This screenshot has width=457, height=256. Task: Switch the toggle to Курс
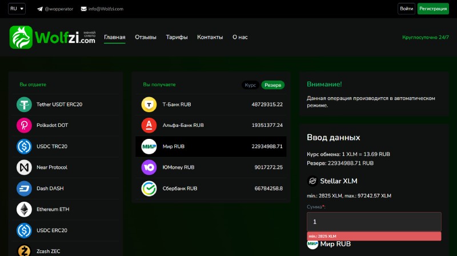[250, 85]
